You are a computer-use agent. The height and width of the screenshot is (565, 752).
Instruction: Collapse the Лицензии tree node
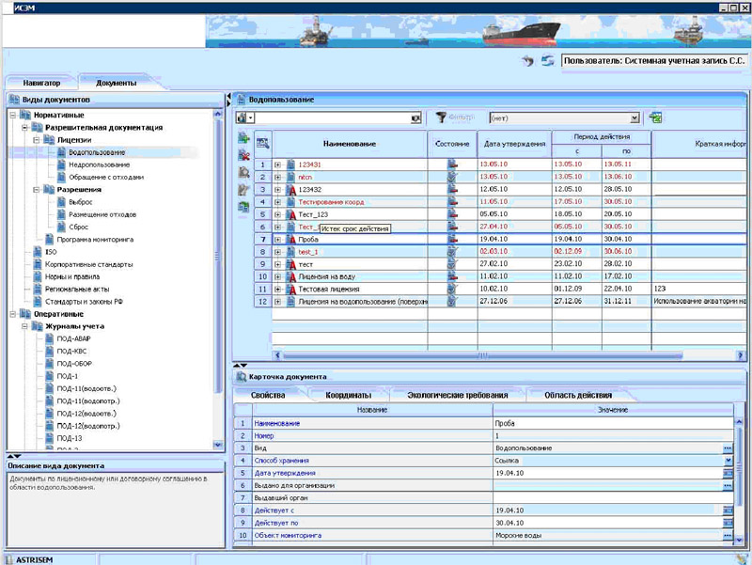[37, 140]
